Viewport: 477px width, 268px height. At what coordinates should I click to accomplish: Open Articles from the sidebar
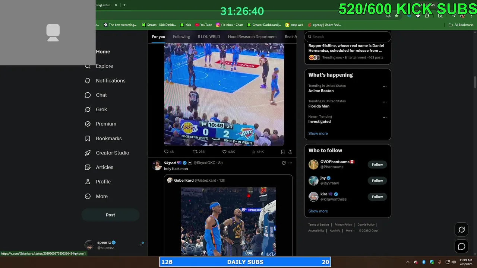point(99,167)
